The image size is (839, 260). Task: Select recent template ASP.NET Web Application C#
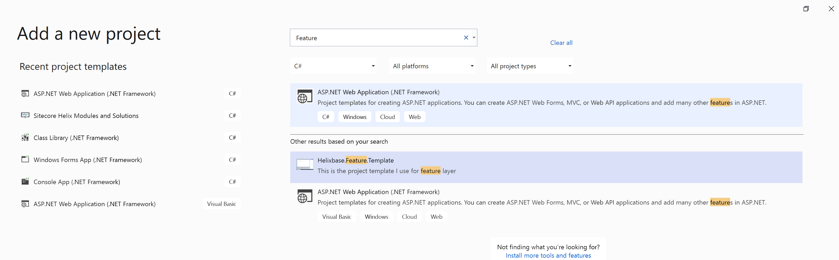130,94
